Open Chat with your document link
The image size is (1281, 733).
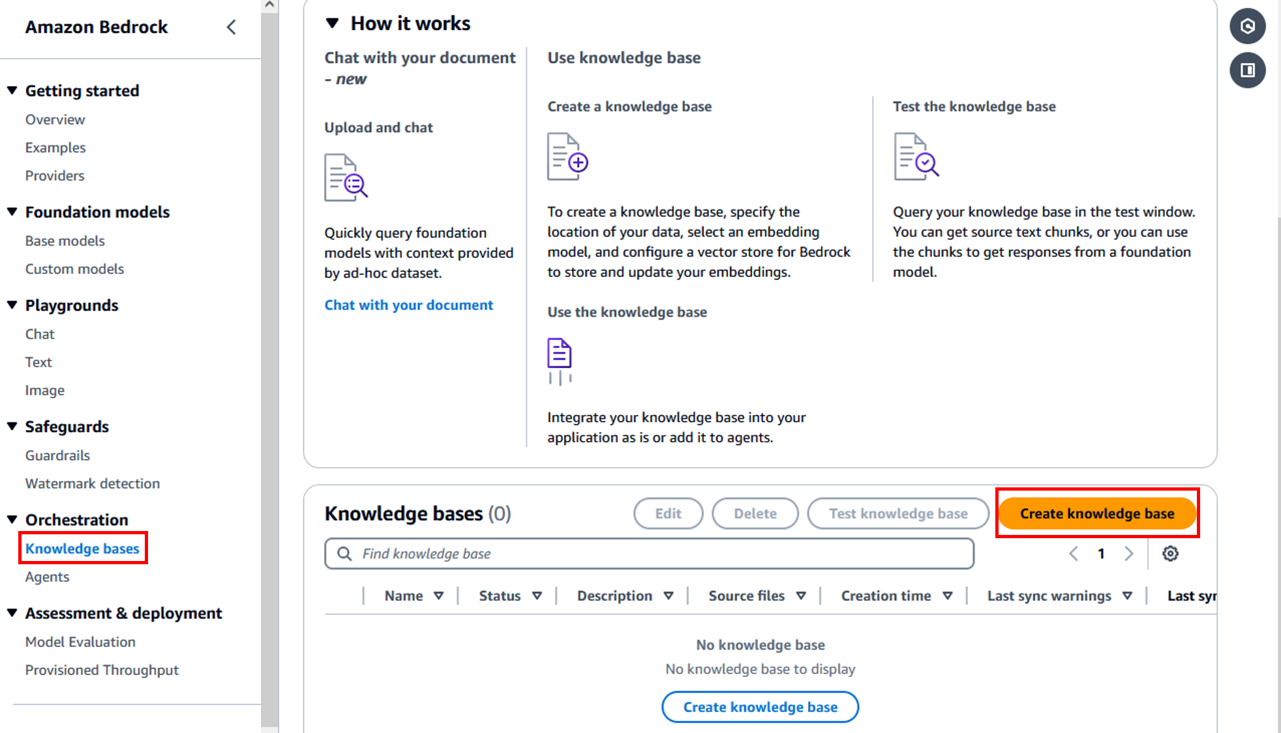(409, 305)
